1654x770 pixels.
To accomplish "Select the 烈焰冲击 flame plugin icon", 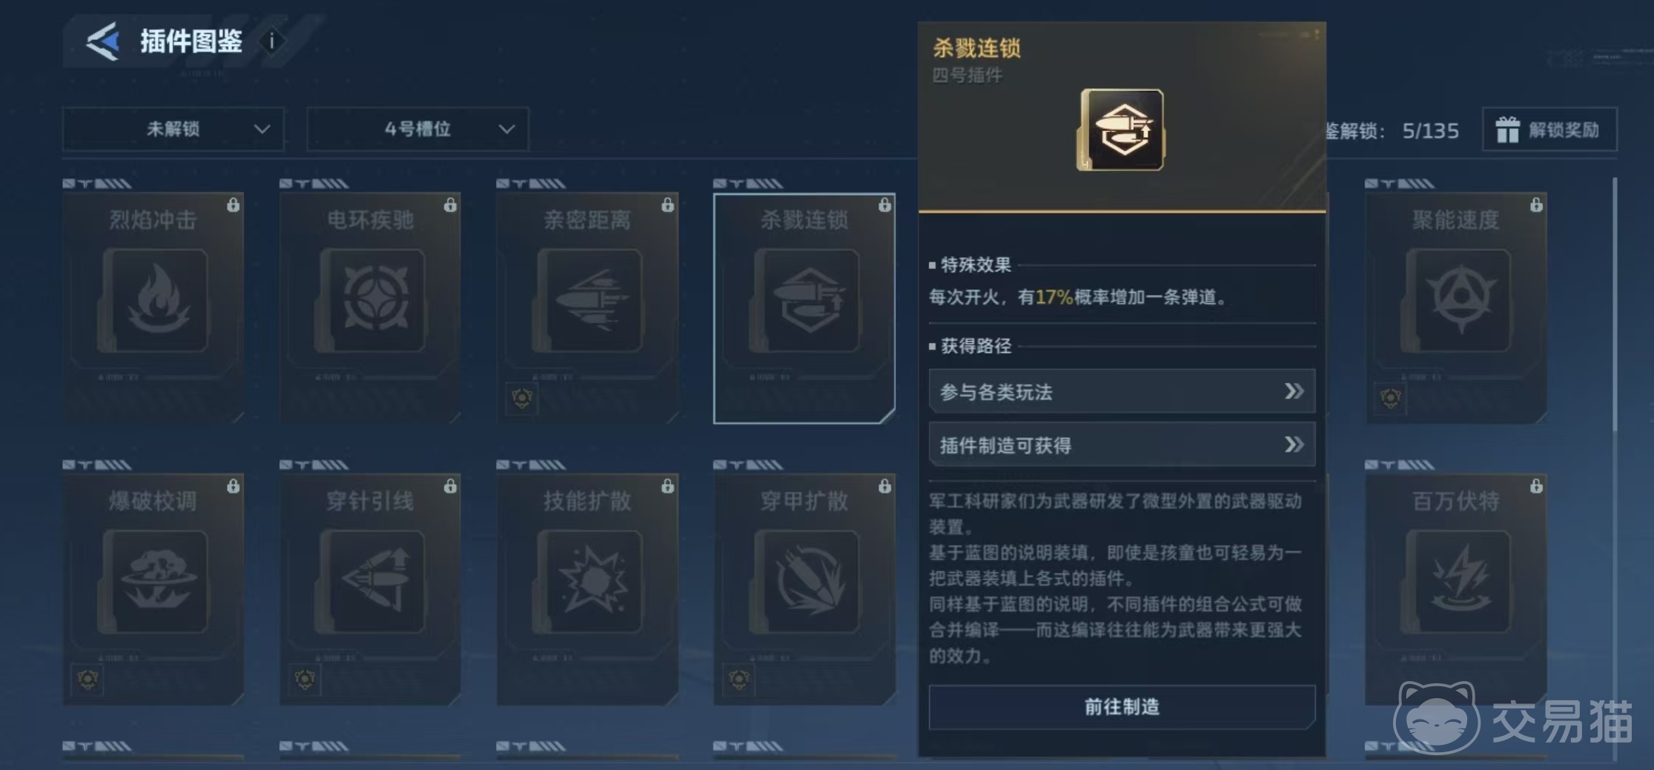I will 153,299.
